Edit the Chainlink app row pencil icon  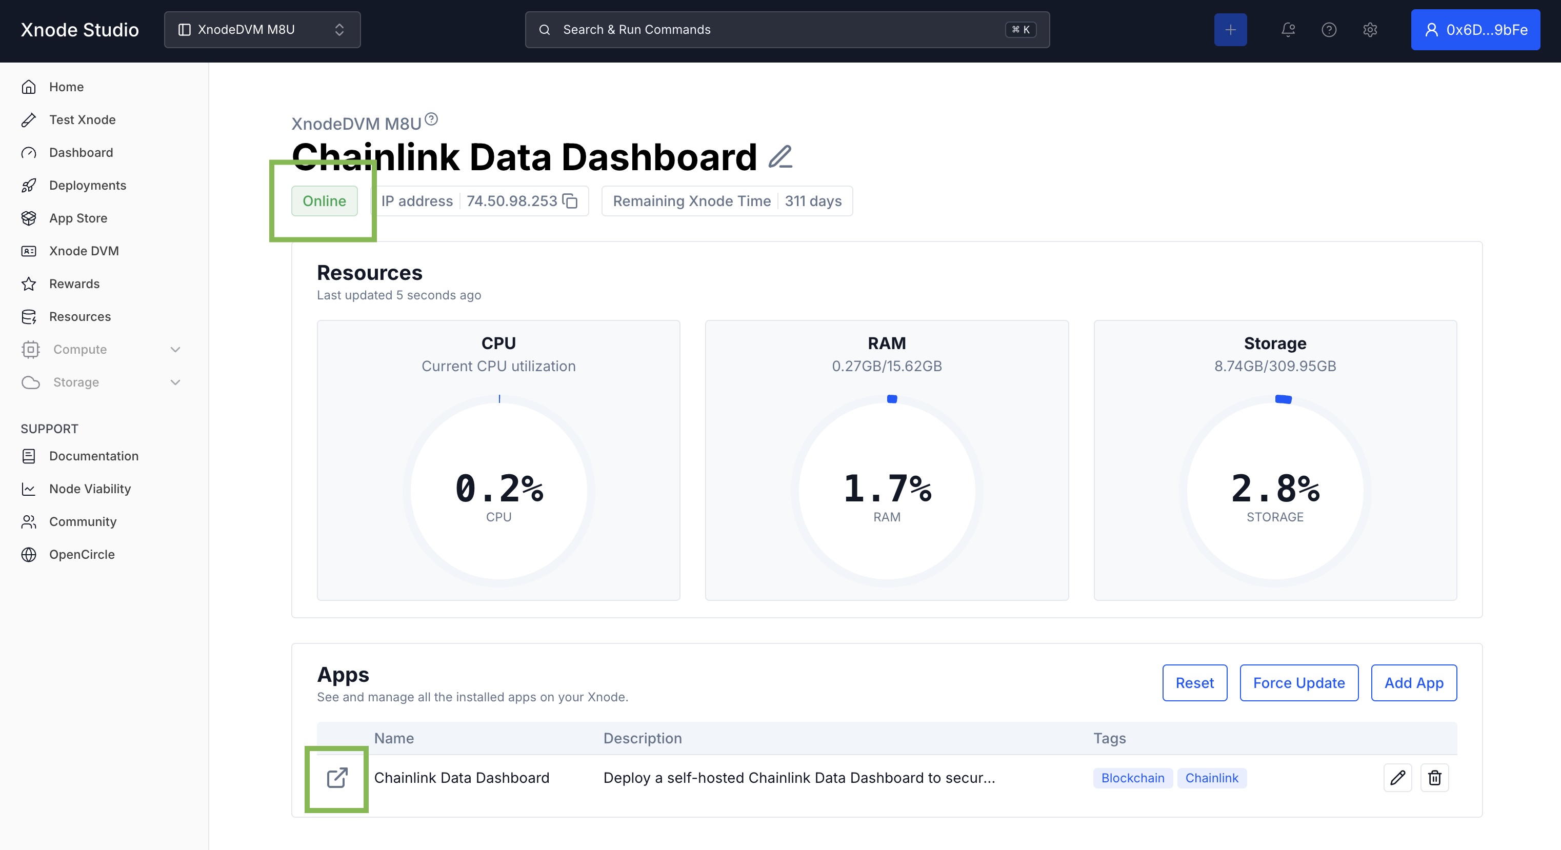pyautogui.click(x=1397, y=777)
